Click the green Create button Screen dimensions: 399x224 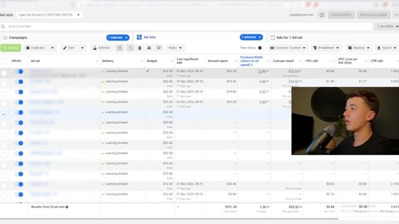[11, 48]
